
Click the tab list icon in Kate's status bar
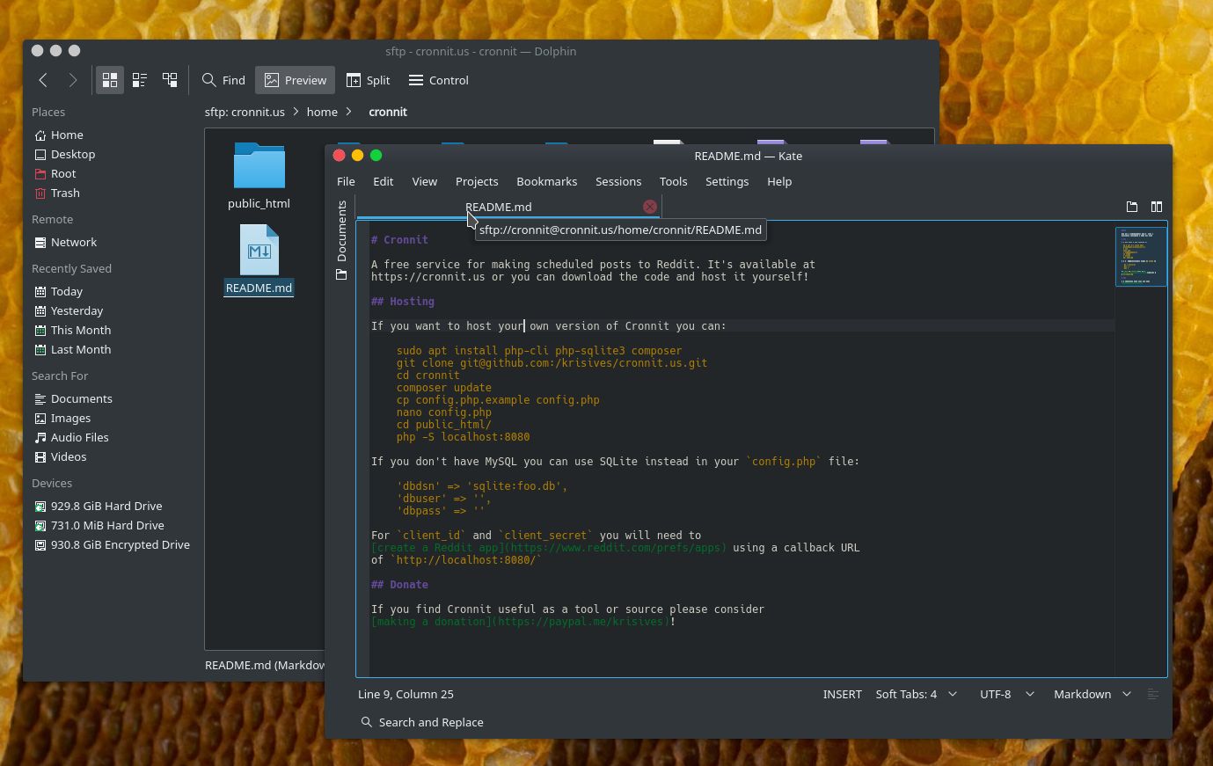(x=1152, y=694)
